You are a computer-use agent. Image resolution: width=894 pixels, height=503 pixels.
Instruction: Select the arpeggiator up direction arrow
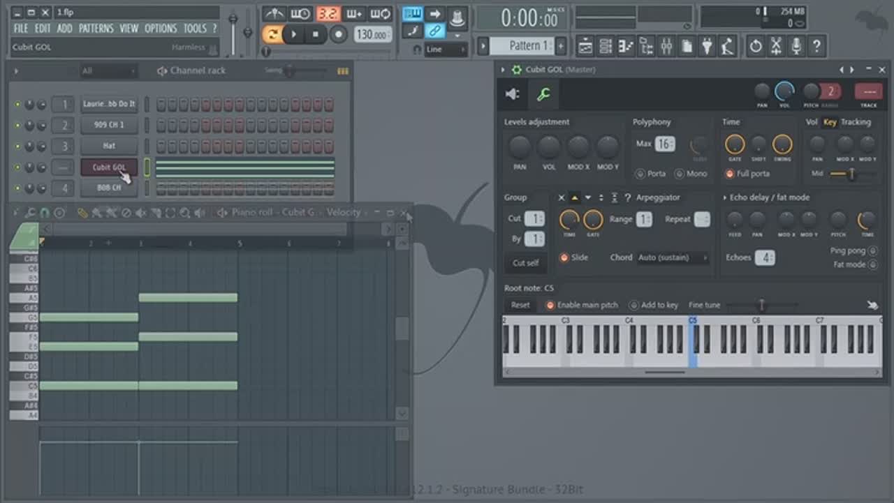pos(575,198)
